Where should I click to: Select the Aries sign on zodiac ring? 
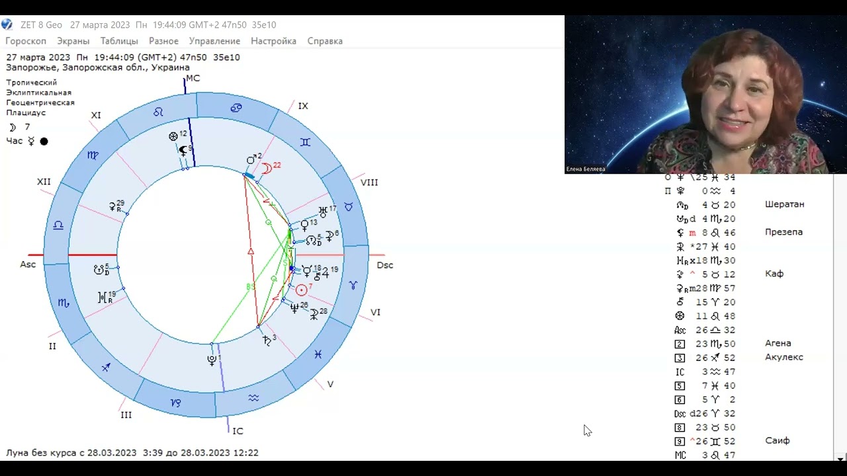[x=353, y=286]
